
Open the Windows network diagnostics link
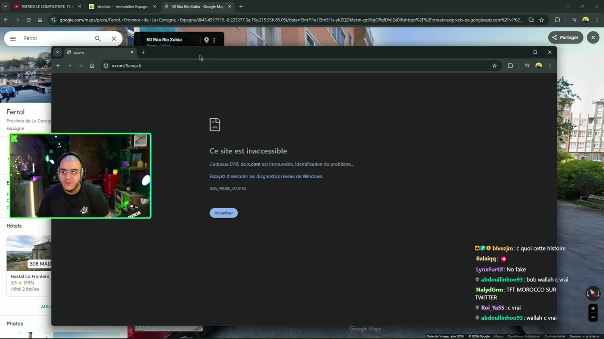[266, 176]
